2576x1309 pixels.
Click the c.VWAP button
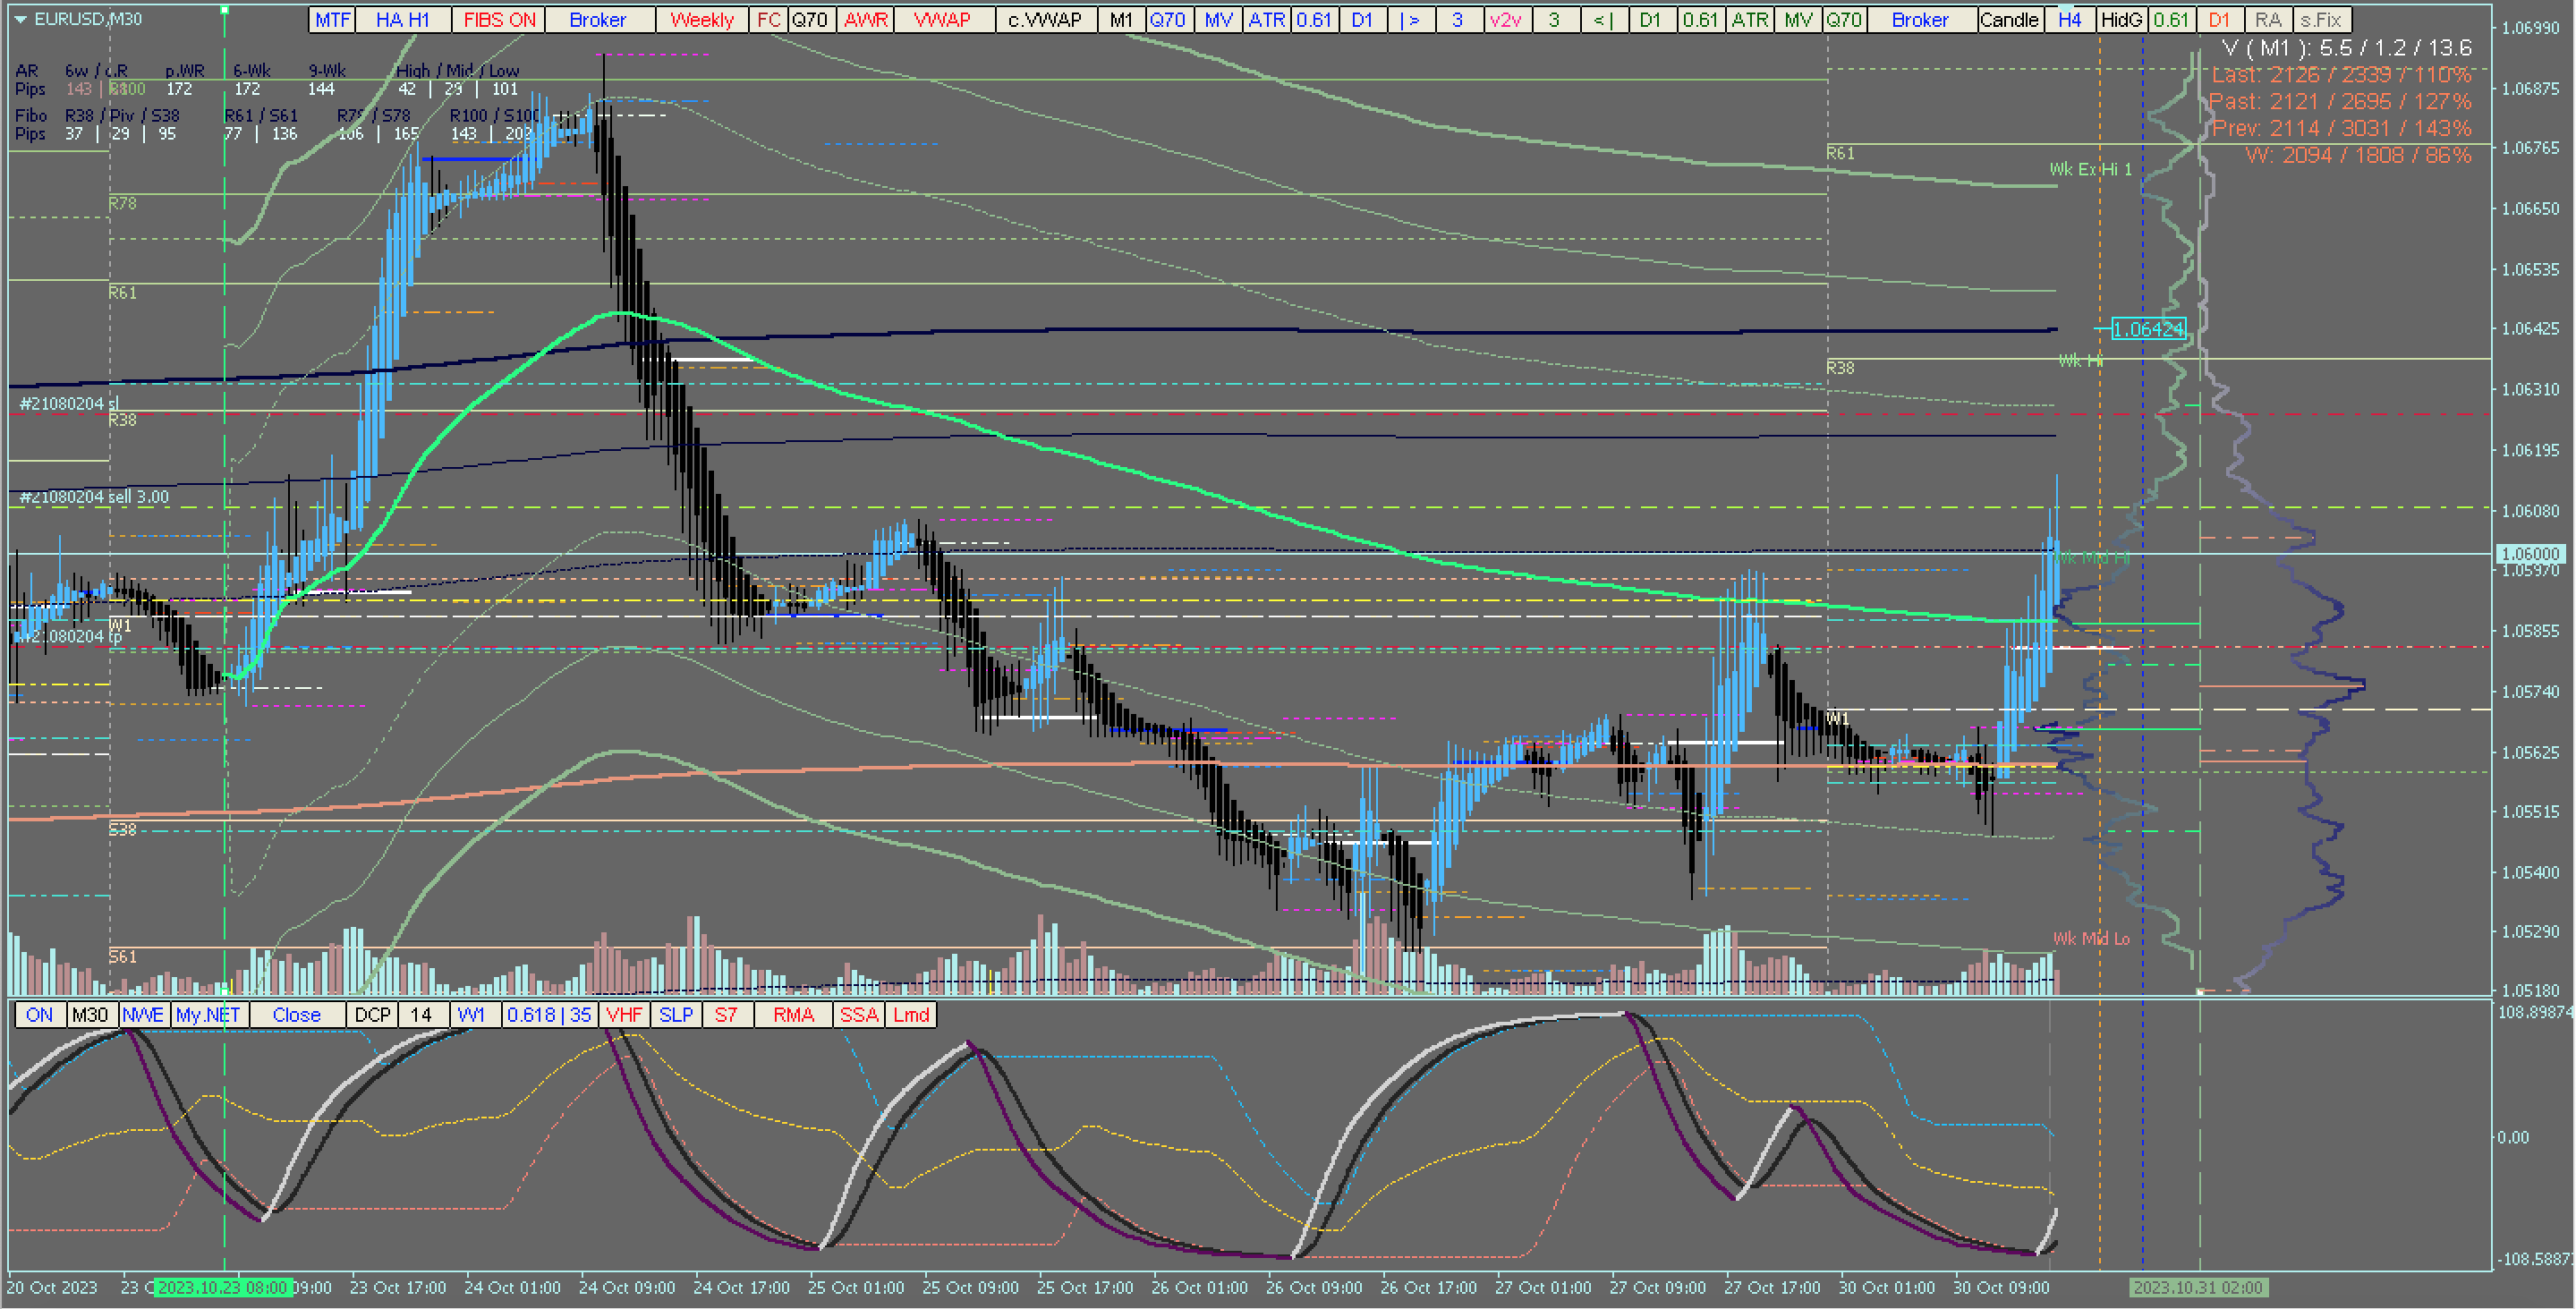click(x=1044, y=20)
